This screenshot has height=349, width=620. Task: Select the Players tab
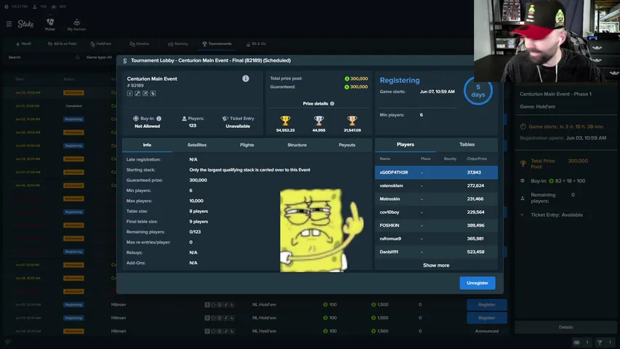point(406,145)
